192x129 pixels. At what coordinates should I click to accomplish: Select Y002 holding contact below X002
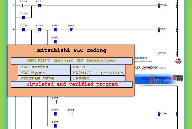tap(55, 42)
